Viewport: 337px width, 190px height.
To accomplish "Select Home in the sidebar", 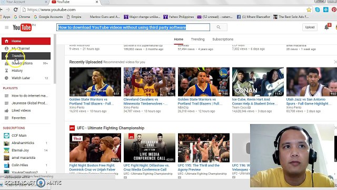I will [x=26, y=41].
